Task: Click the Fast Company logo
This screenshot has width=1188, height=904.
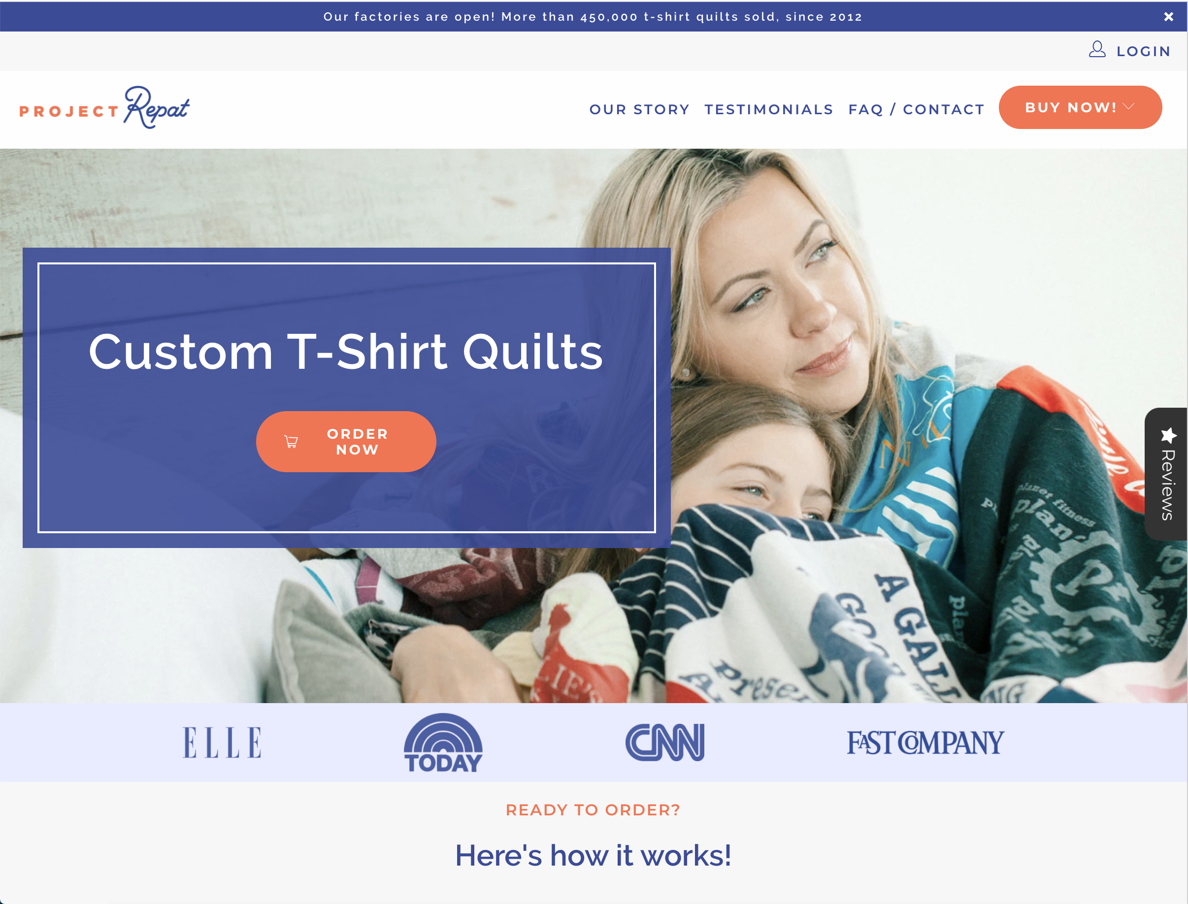Action: (x=925, y=743)
